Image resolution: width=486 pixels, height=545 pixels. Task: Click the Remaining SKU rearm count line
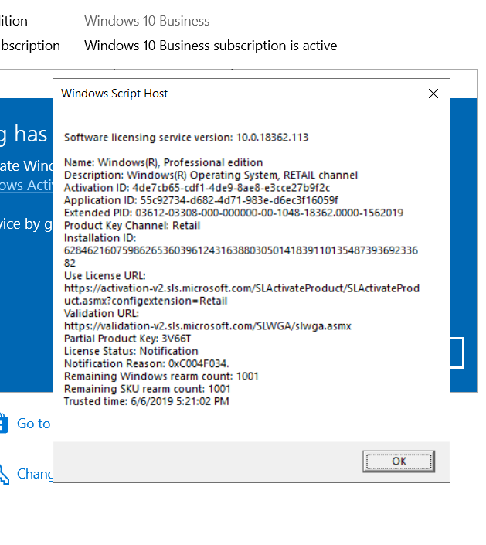point(148,389)
